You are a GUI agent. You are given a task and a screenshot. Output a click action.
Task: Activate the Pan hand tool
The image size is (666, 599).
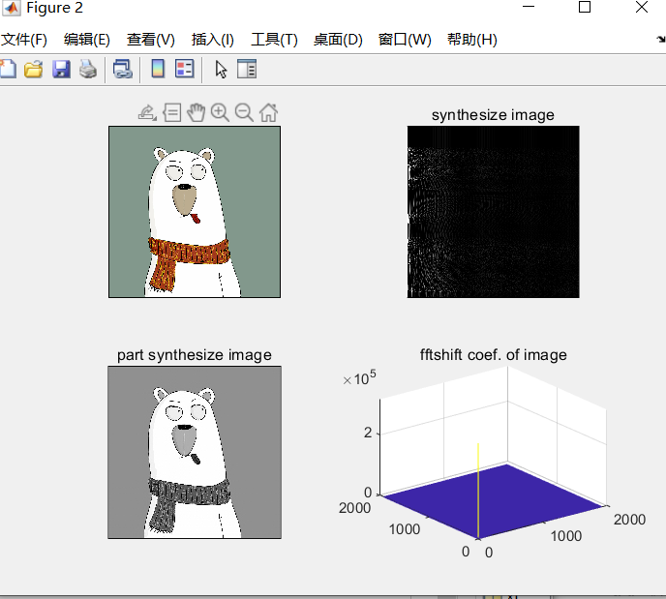click(197, 113)
